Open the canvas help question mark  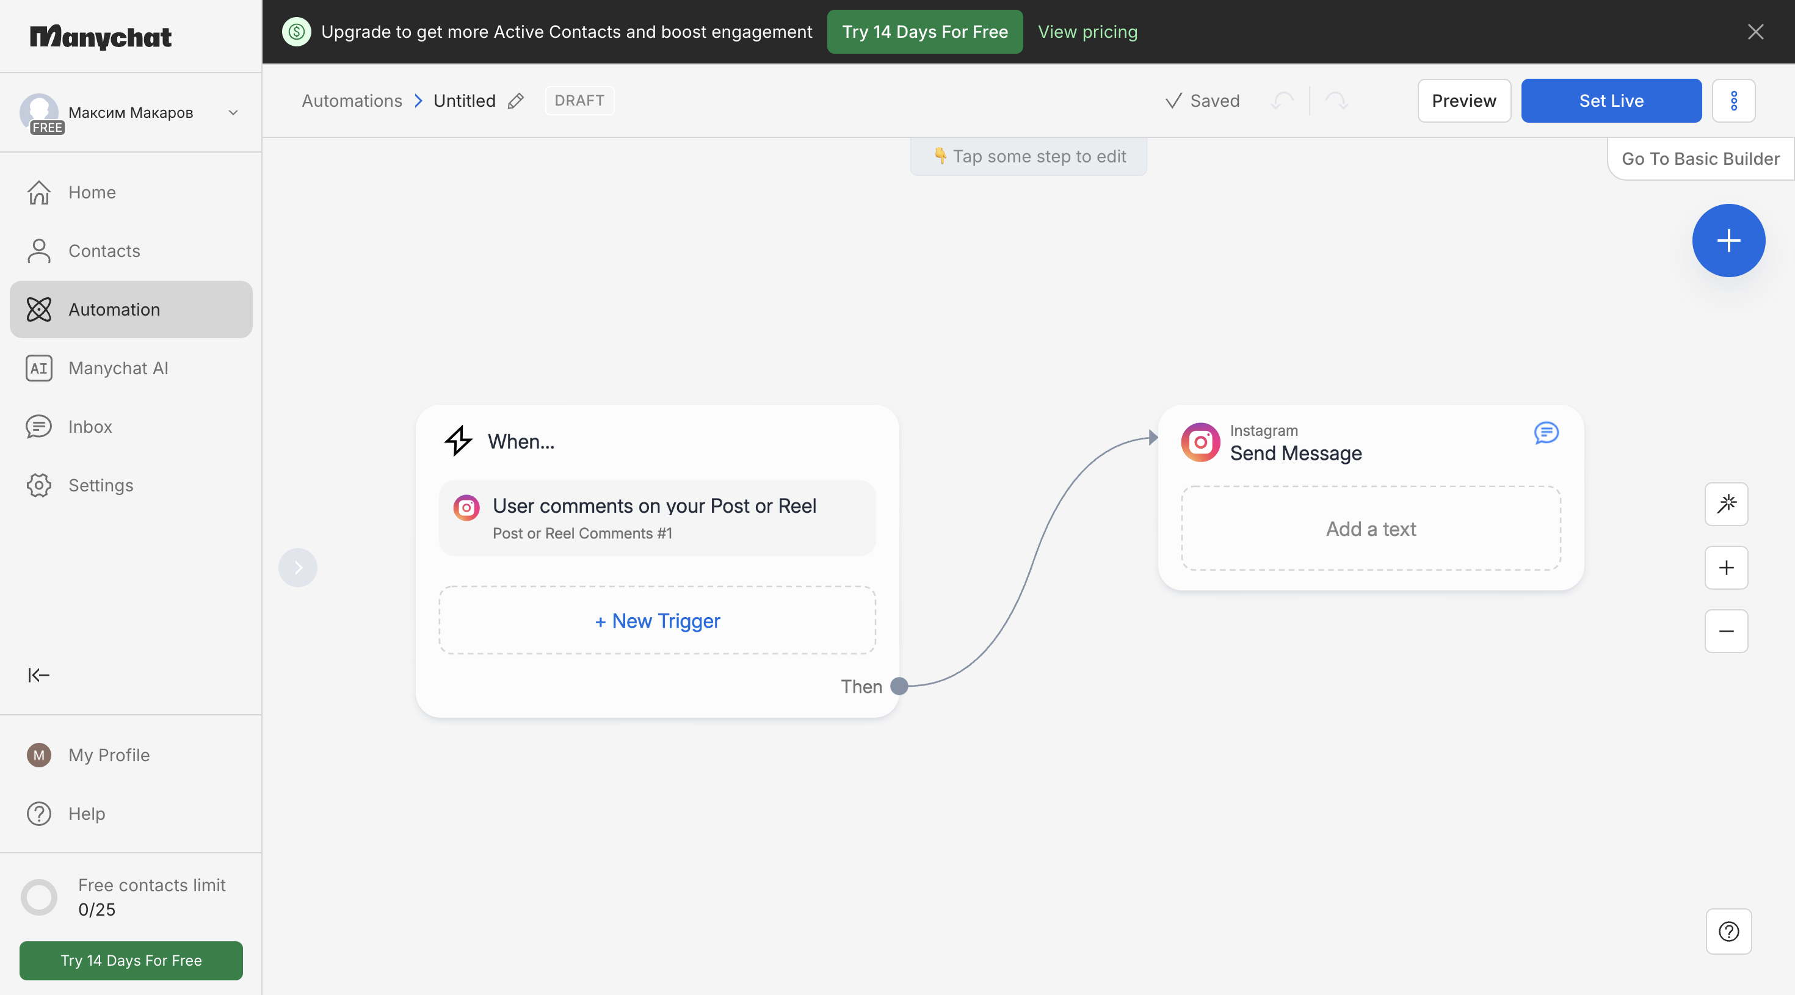point(1728,931)
